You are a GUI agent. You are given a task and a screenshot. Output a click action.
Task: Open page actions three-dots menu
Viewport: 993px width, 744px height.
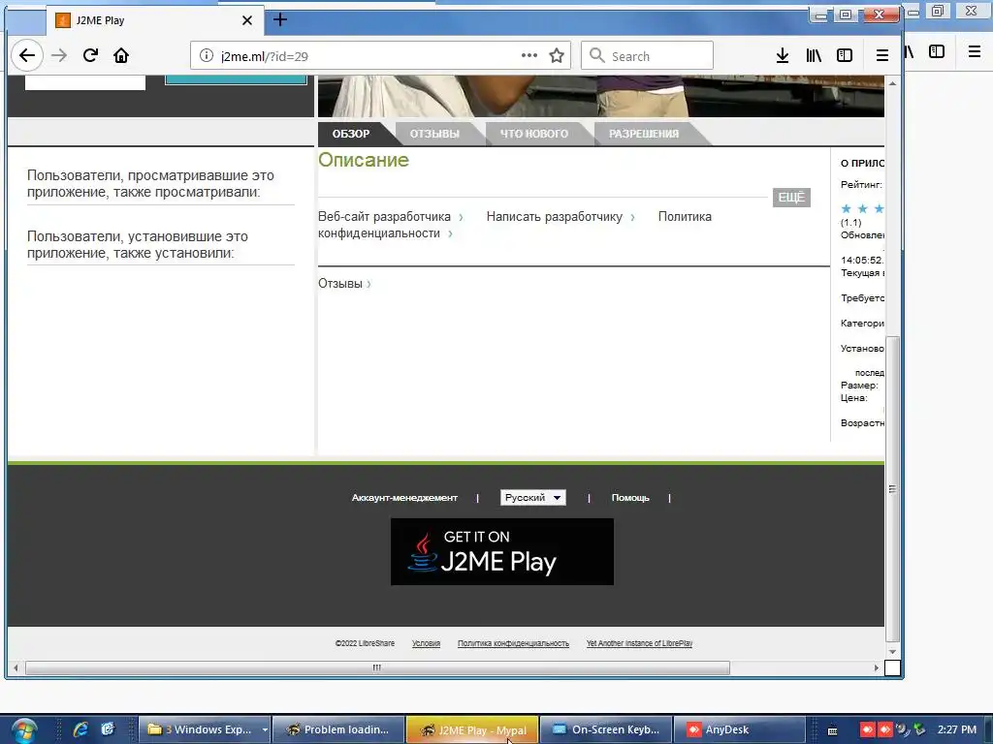(529, 55)
